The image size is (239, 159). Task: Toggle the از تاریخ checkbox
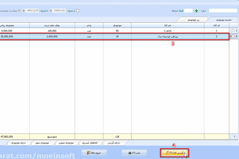point(77,10)
